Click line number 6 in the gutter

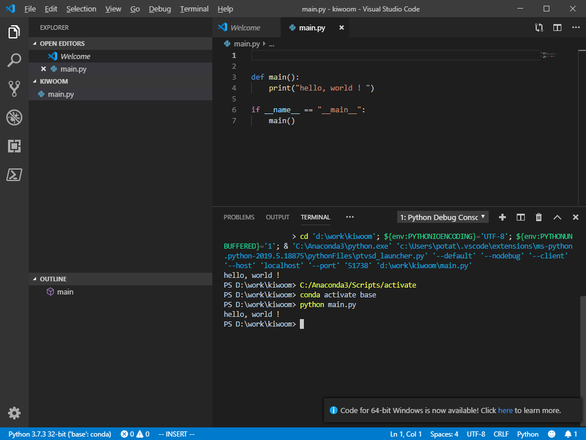(x=234, y=109)
